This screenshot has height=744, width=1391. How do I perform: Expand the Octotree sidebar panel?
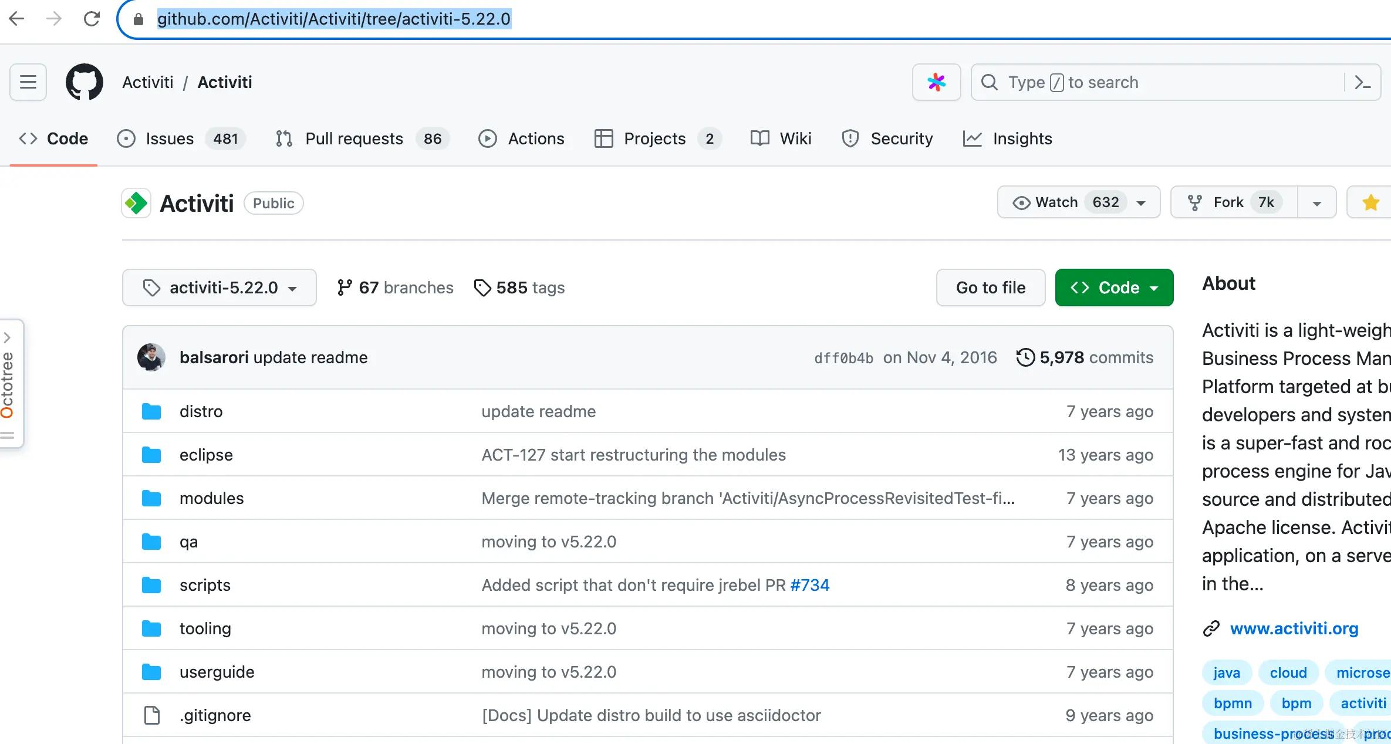click(x=8, y=338)
